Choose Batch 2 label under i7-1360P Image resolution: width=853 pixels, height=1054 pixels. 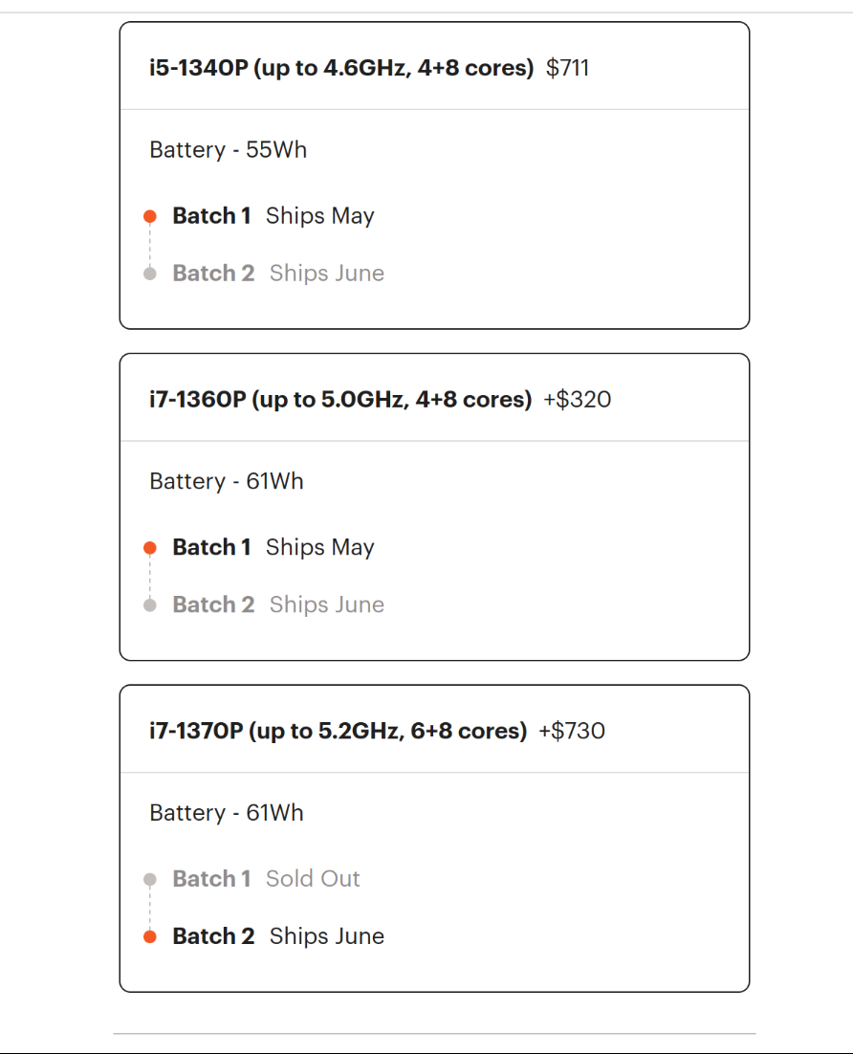[213, 604]
